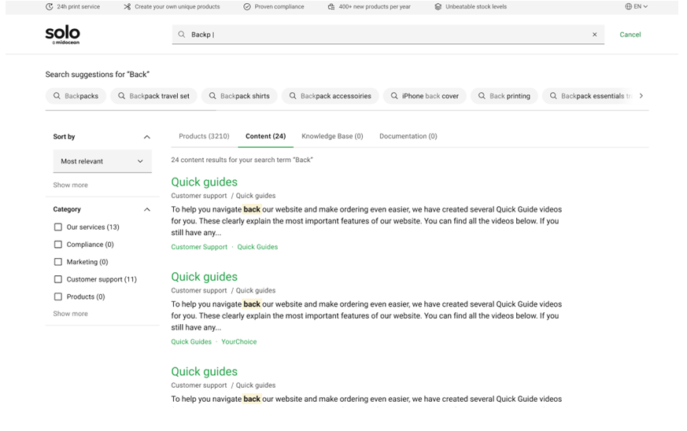Check the Our services (13) checkbox
Image resolution: width=687 pixels, height=431 pixels.
57,227
